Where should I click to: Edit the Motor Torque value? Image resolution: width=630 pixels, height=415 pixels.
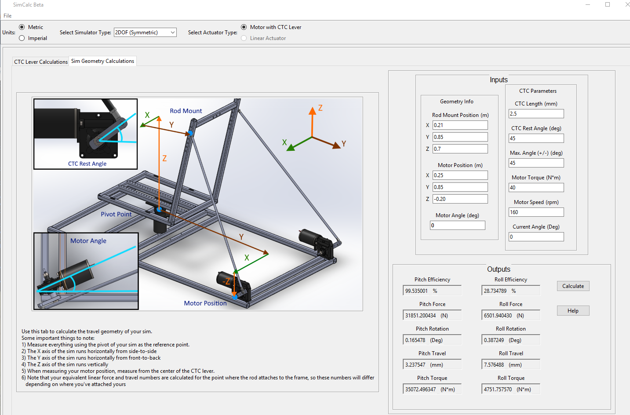click(536, 187)
